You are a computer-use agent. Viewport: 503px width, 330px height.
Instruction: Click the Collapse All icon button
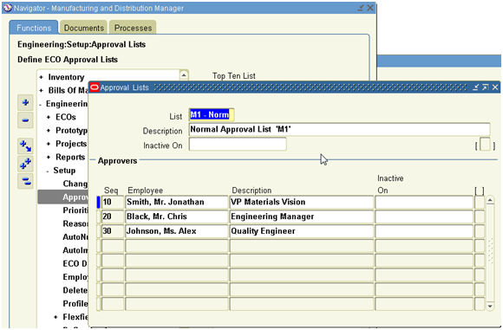[25, 181]
